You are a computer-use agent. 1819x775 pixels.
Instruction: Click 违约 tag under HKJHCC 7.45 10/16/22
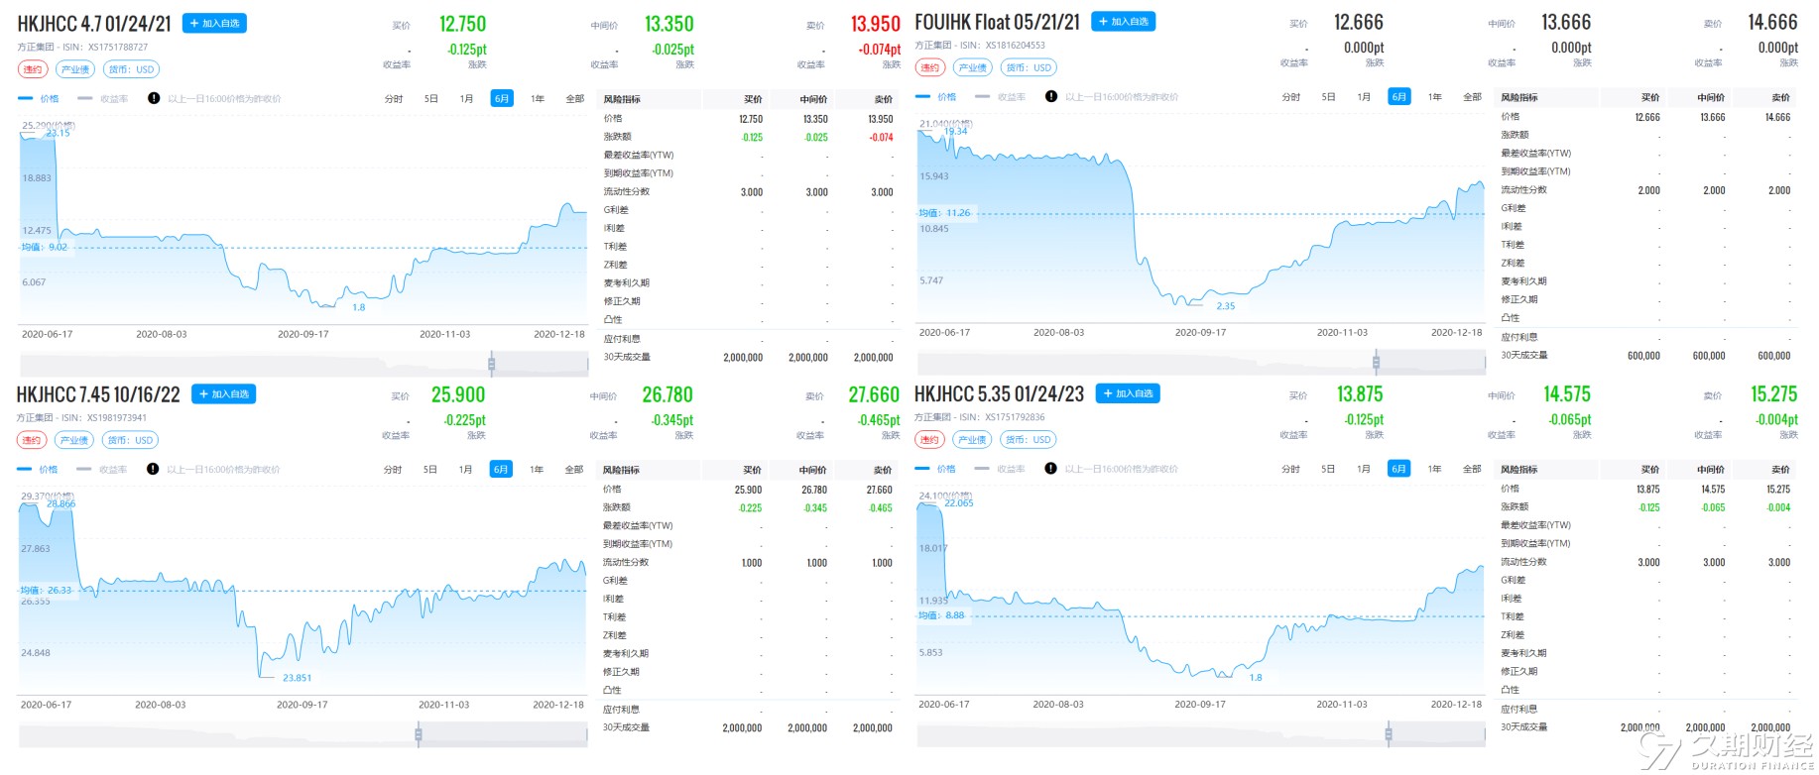32,440
